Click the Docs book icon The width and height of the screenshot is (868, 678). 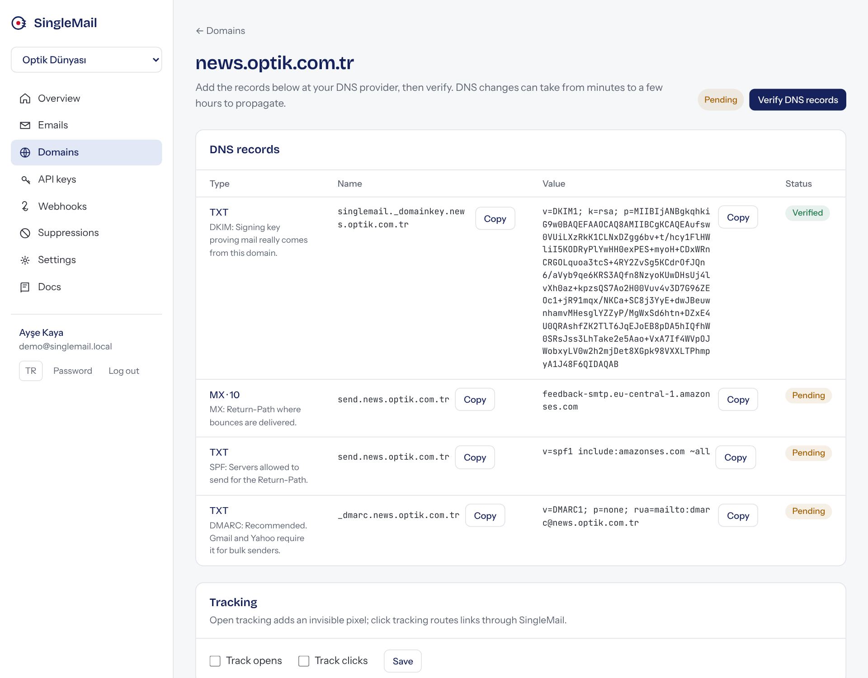pos(25,287)
